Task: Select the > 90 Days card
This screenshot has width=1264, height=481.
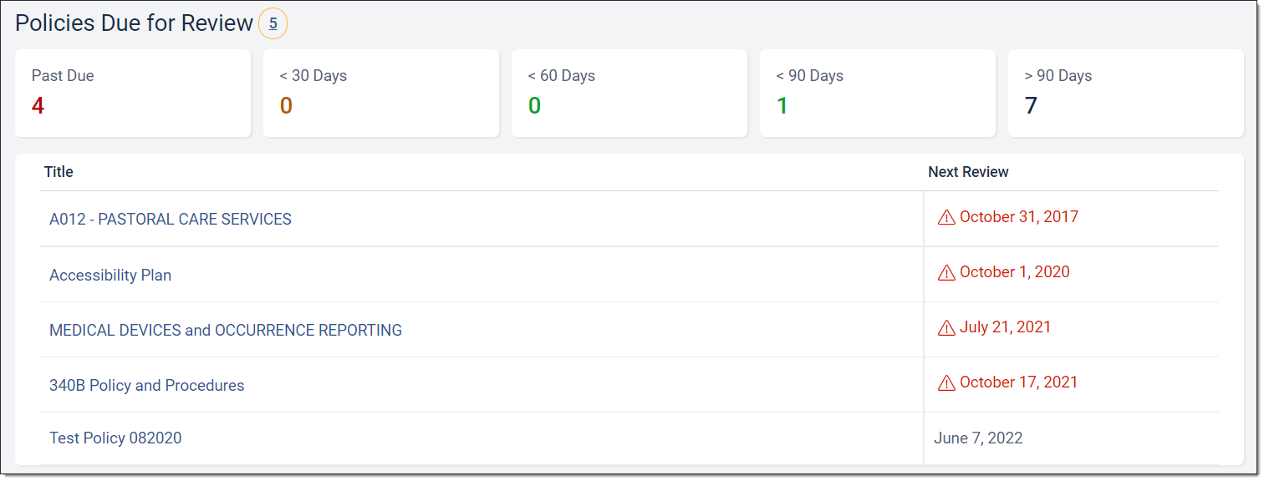Action: (1125, 93)
